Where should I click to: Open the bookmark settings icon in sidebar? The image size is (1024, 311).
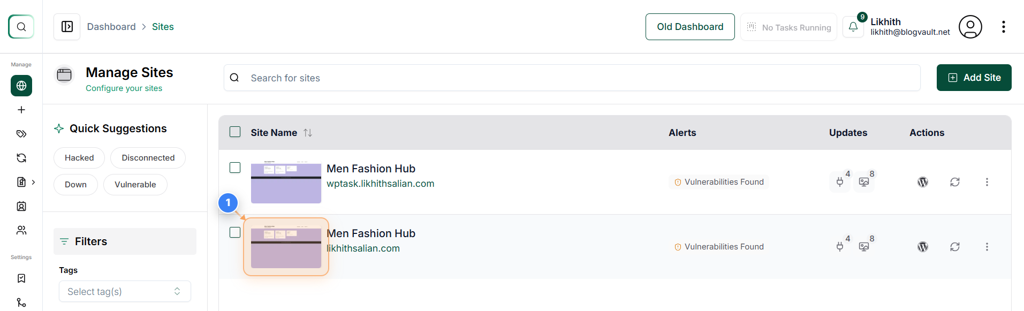coord(21,278)
